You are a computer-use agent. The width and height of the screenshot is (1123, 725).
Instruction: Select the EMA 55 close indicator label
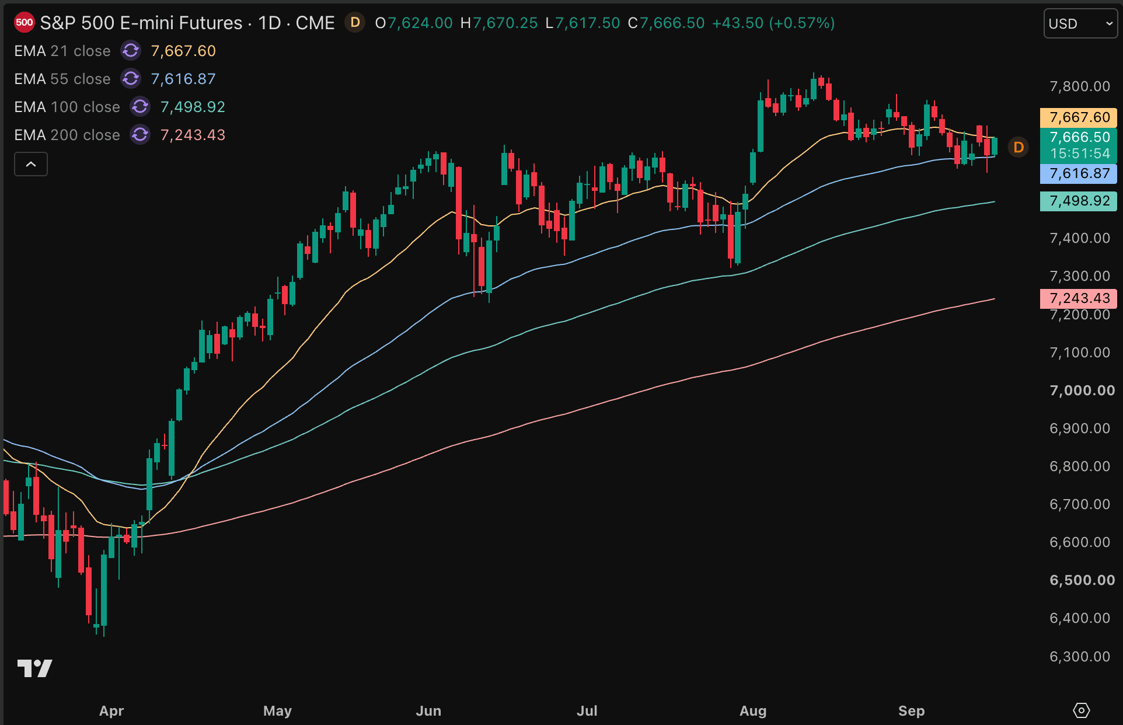tap(62, 79)
